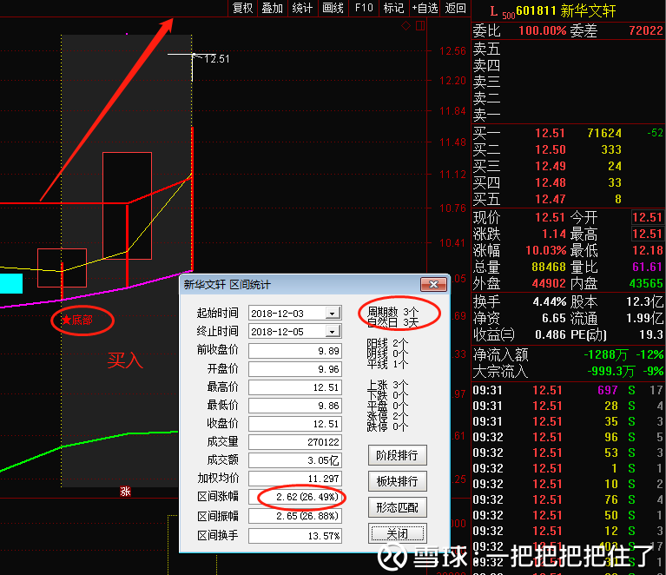Open the 终止时间 date dropdown
666x575 pixels.
(333, 332)
